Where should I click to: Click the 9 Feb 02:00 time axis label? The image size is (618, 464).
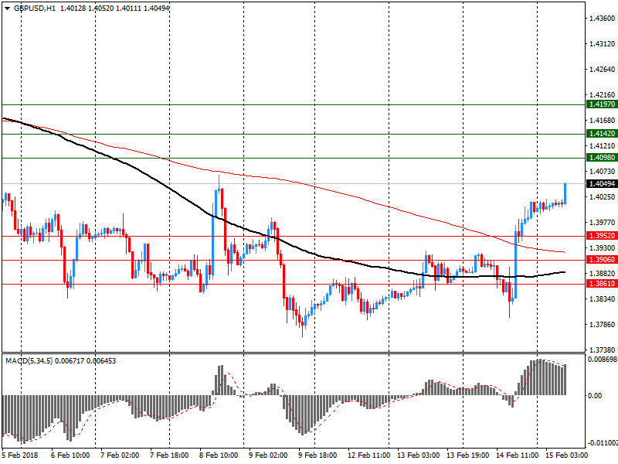[x=268, y=455]
